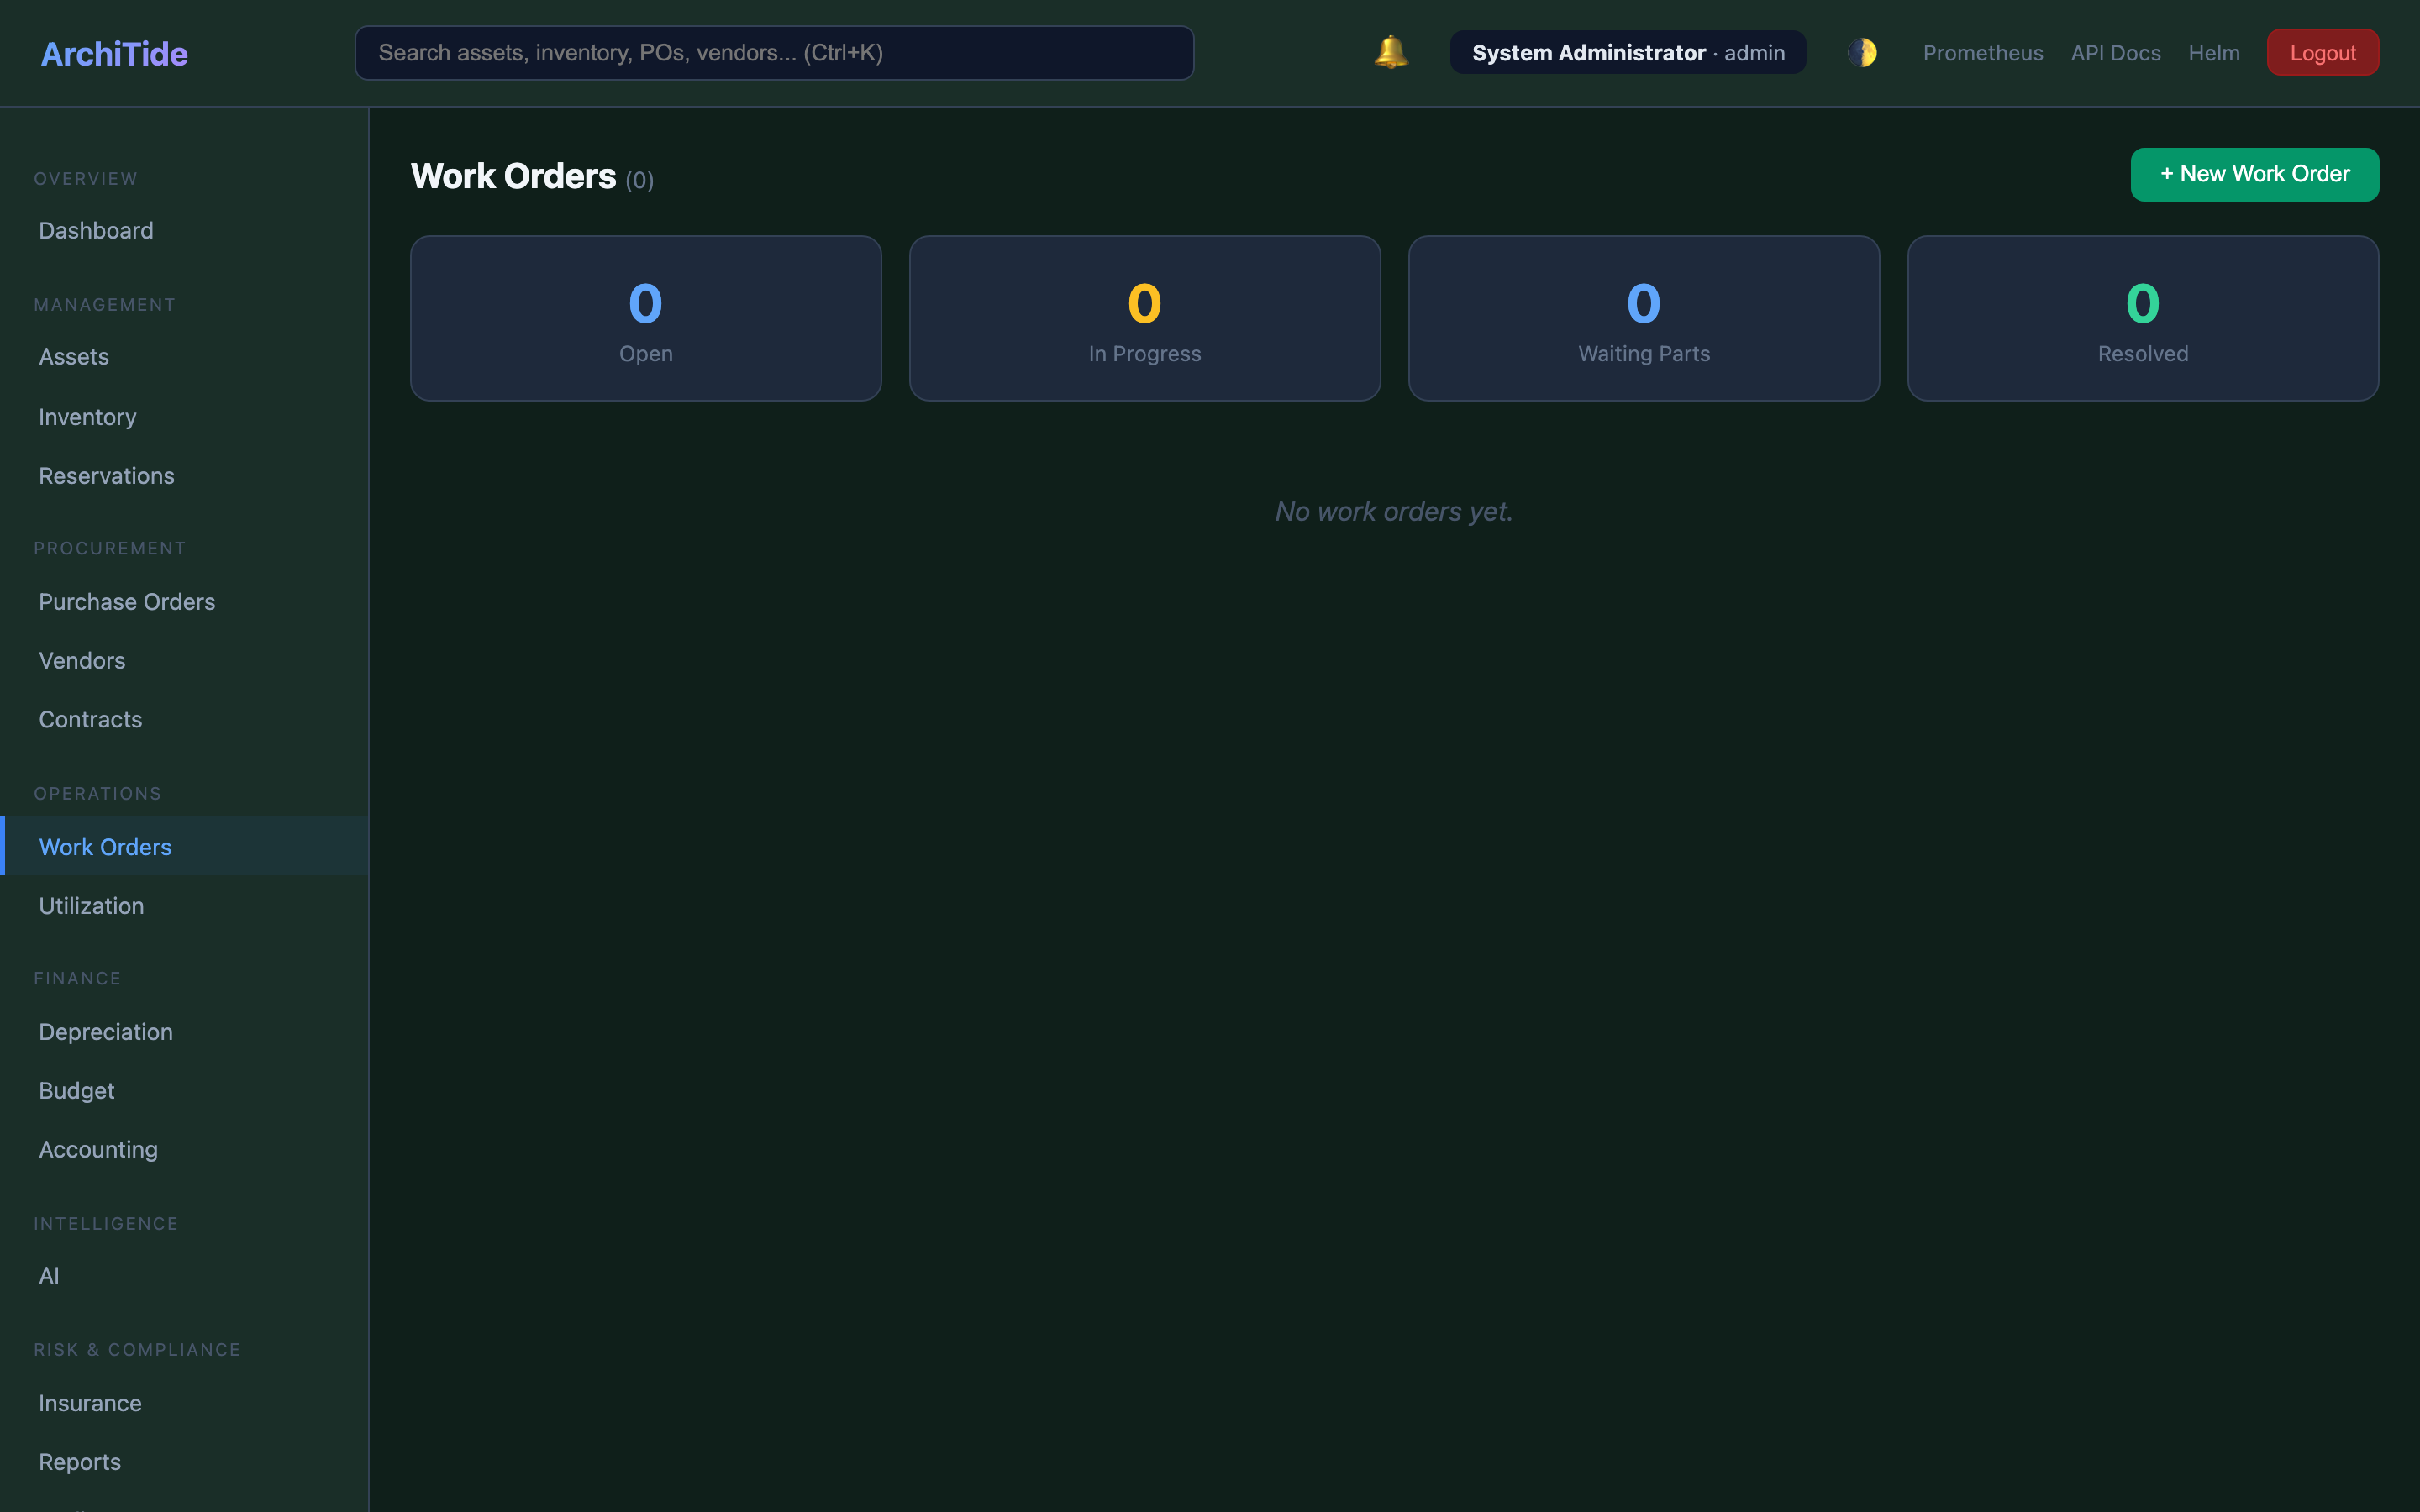The image size is (2420, 1512).
Task: Open the notifications bell
Action: click(1389, 52)
